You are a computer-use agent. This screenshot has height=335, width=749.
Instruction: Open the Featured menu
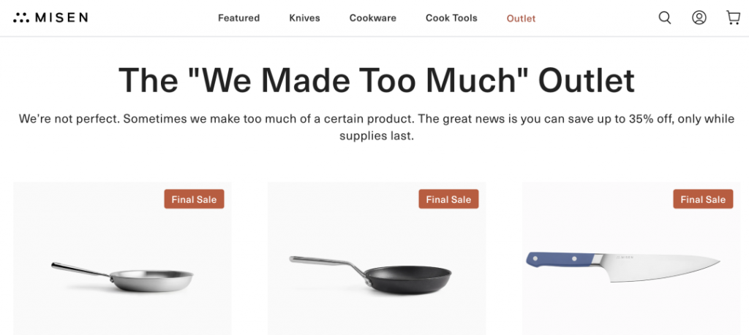pos(239,18)
